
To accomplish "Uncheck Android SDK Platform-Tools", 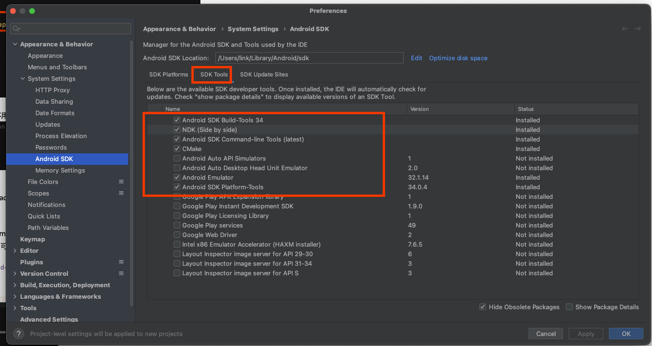I will 177,187.
